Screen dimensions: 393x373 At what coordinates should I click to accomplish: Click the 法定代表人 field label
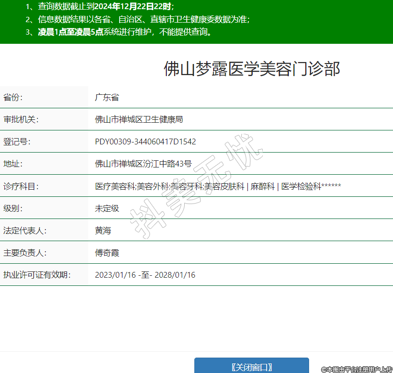pyautogui.click(x=25, y=231)
